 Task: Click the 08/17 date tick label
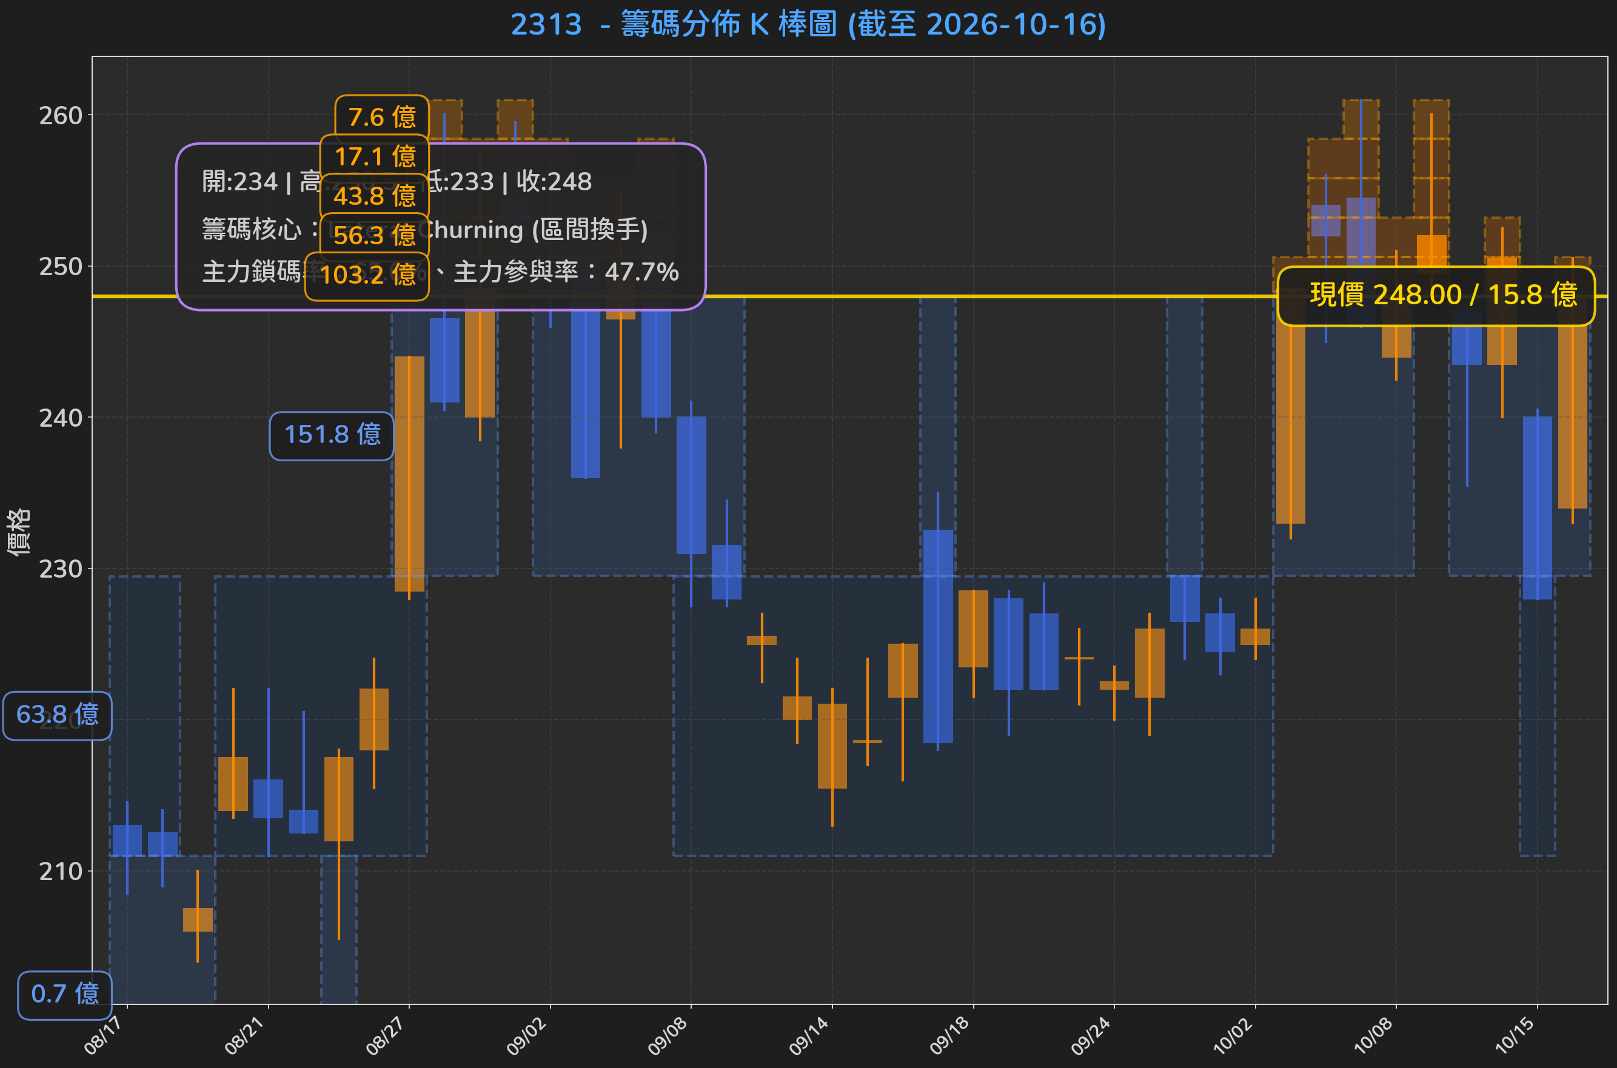click(x=104, y=1035)
